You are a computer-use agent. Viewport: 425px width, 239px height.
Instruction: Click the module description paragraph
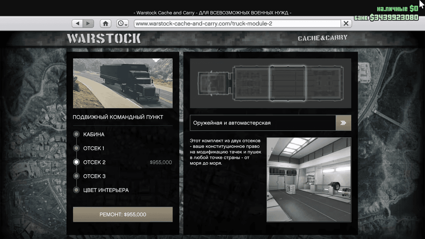pos(225,152)
